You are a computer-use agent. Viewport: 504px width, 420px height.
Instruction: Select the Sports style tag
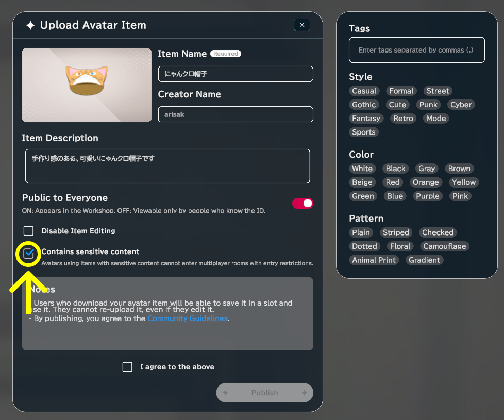point(364,132)
